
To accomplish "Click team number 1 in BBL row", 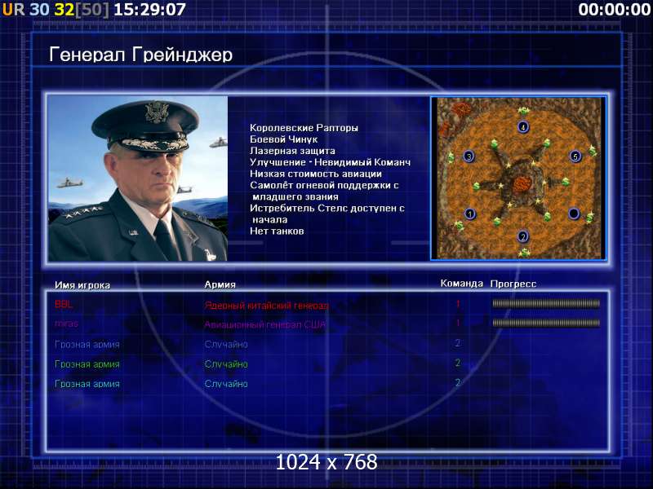I will [x=458, y=304].
